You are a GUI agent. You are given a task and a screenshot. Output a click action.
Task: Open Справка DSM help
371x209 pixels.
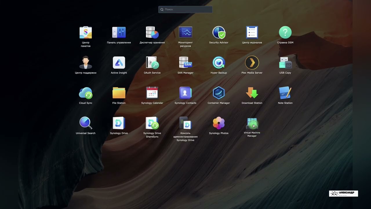click(285, 33)
